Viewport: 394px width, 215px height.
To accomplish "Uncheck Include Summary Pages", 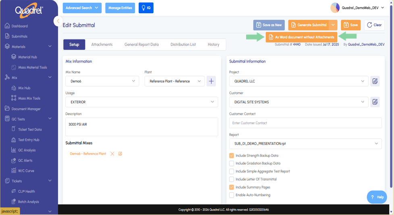I will click(231, 187).
